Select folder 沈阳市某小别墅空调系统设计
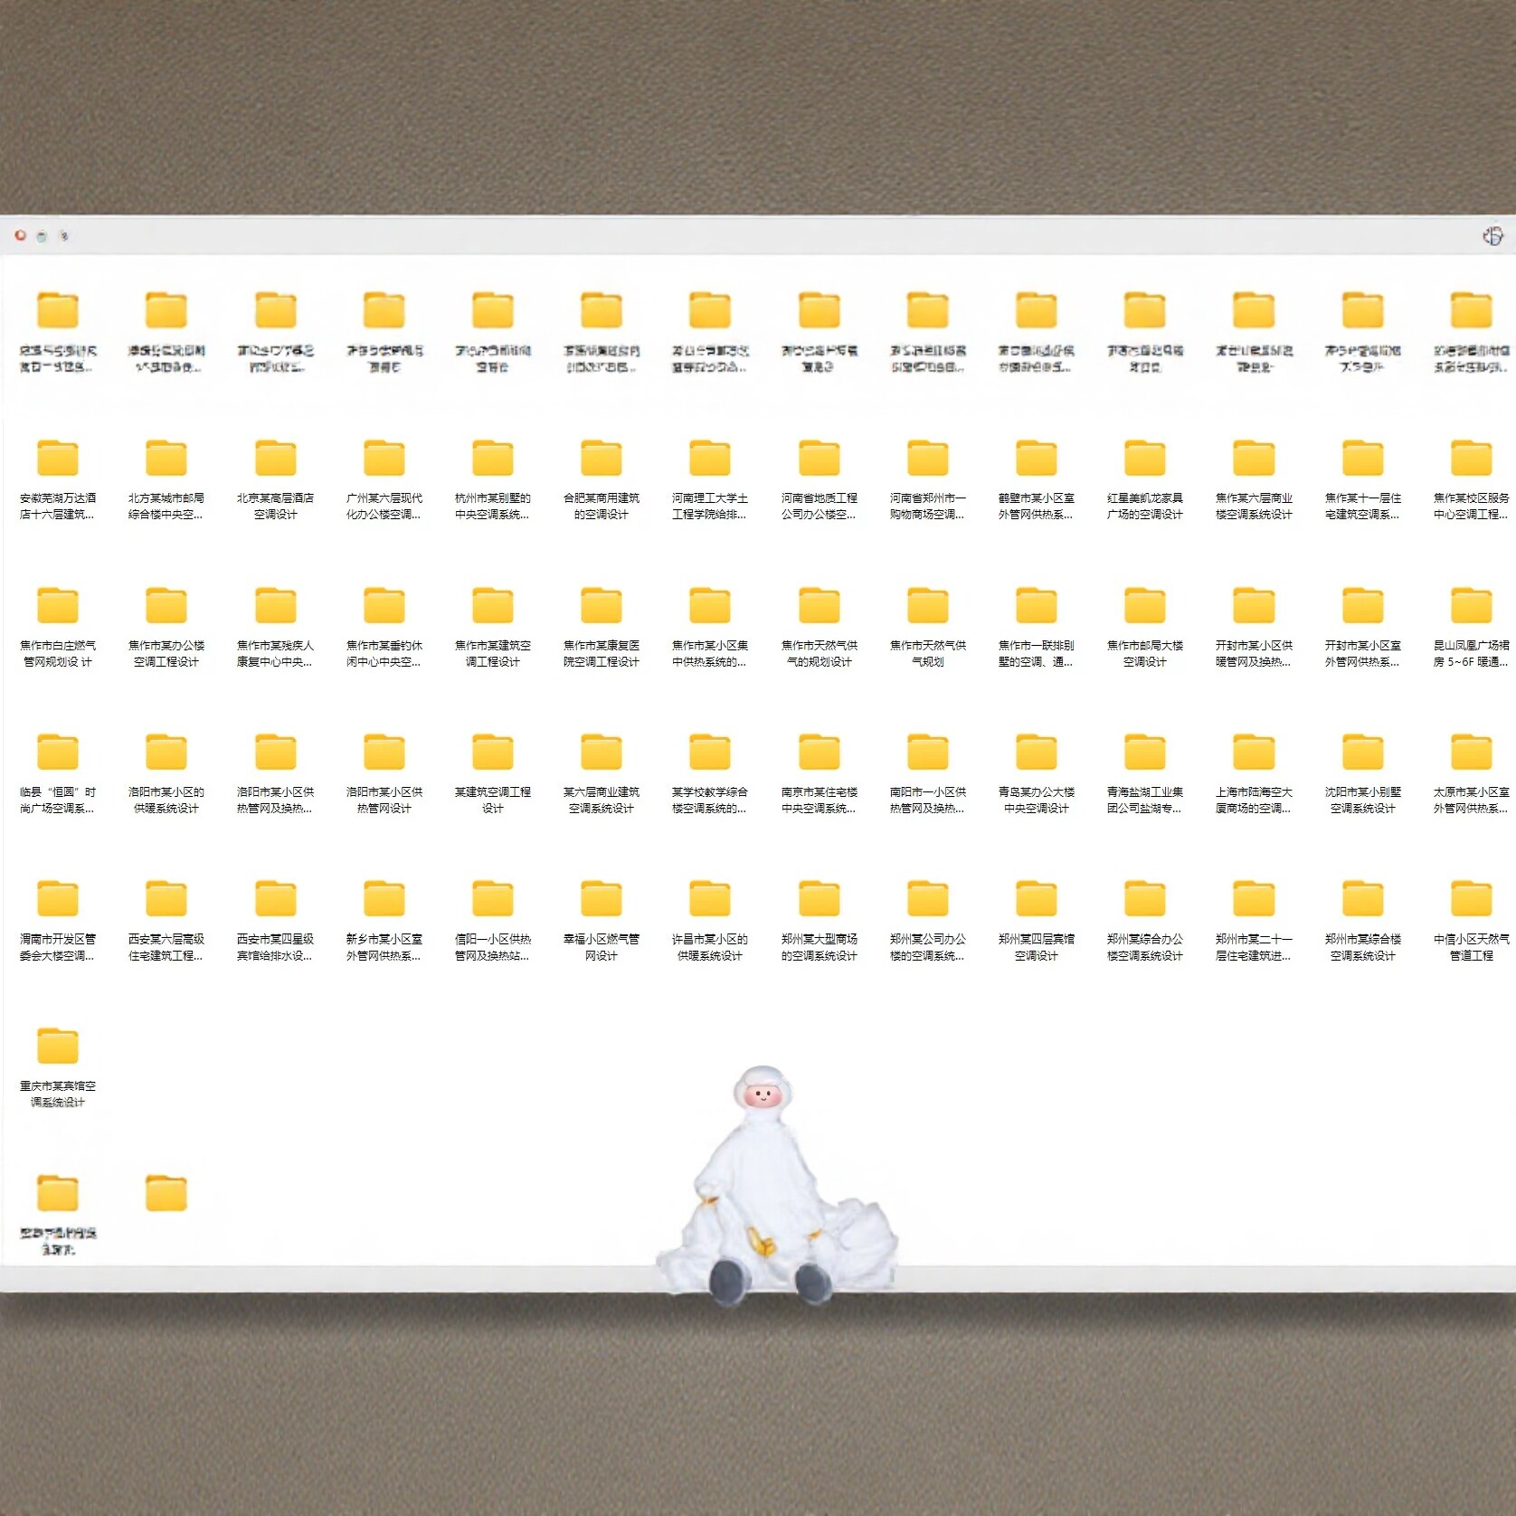This screenshot has height=1516, width=1516. tap(1363, 753)
